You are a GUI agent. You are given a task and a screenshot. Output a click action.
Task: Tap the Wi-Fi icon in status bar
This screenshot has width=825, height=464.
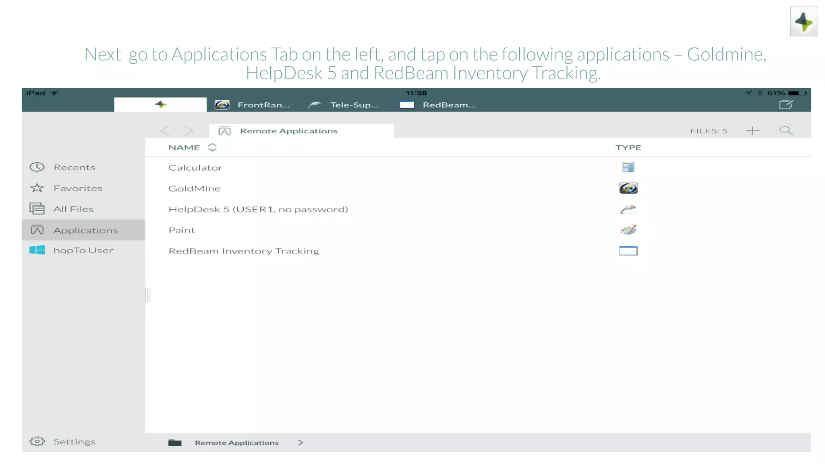click(x=54, y=93)
